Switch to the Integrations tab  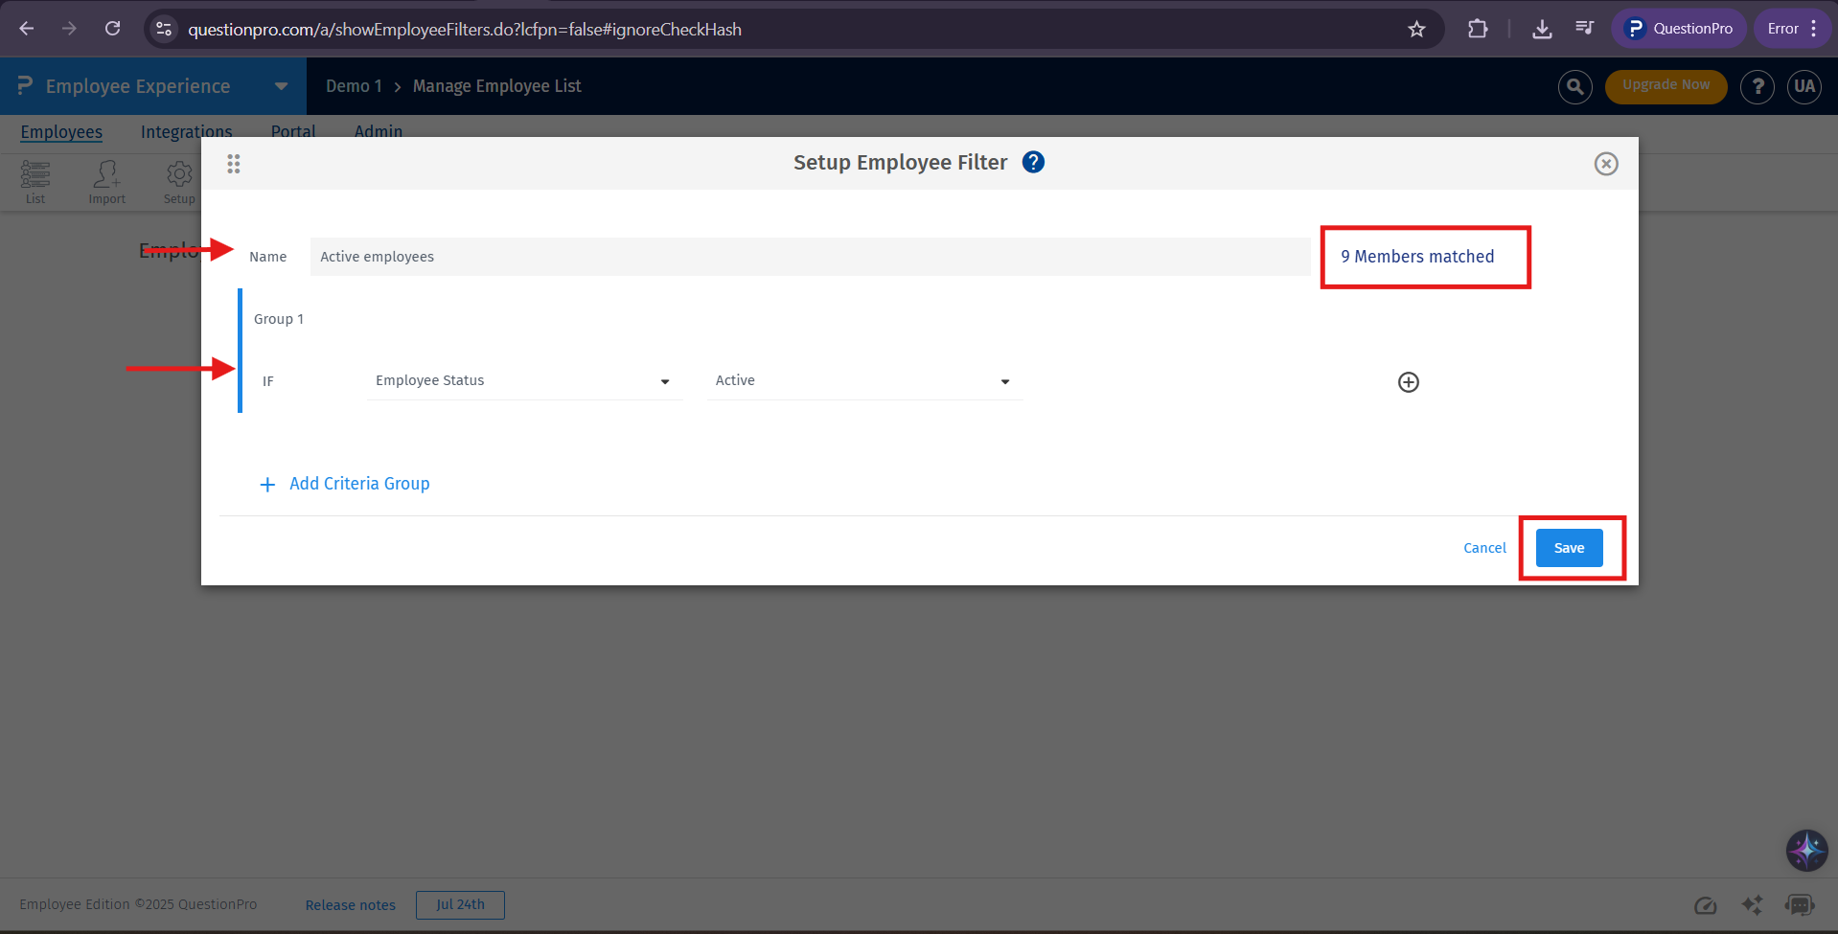pyautogui.click(x=186, y=131)
